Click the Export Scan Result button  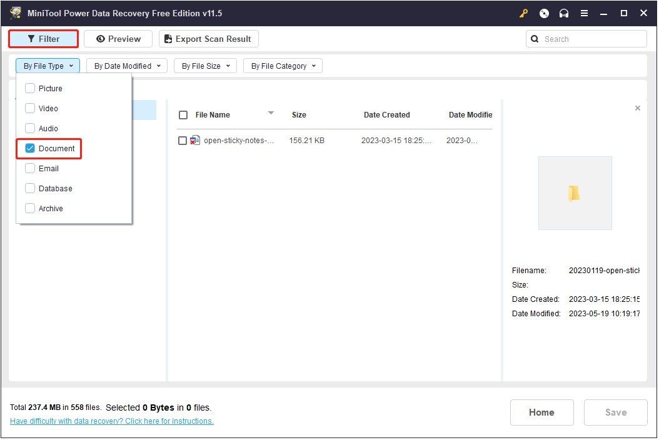coord(208,39)
